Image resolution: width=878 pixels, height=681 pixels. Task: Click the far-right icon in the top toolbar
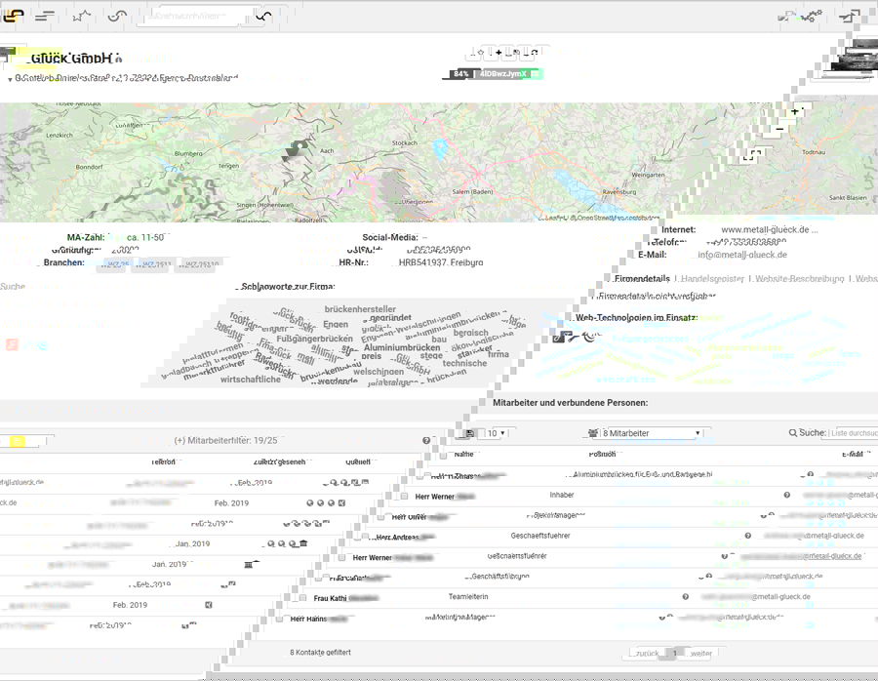point(850,16)
